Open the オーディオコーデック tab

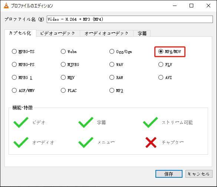pyautogui.click(x=106, y=33)
